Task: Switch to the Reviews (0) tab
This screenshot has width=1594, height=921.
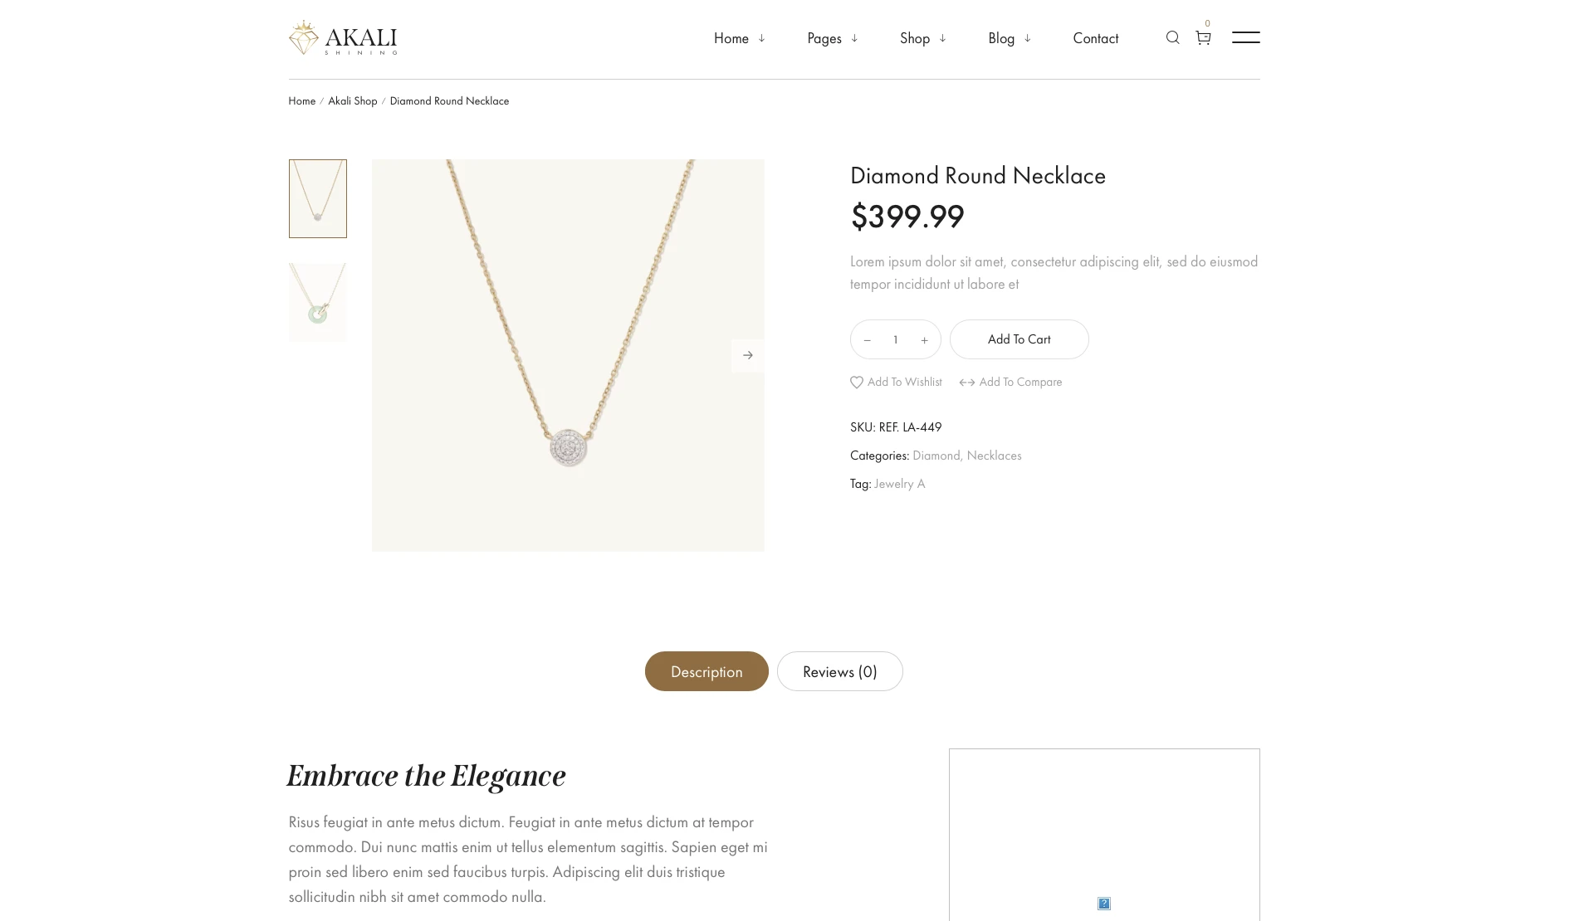Action: [x=839, y=671]
